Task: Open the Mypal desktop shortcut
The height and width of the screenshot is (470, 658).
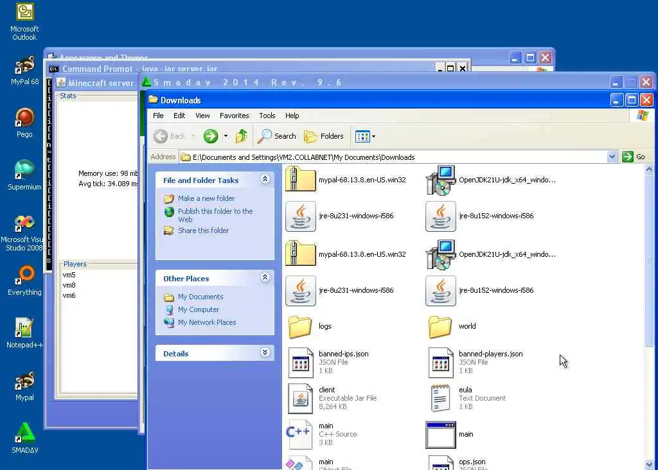Action: (24, 386)
